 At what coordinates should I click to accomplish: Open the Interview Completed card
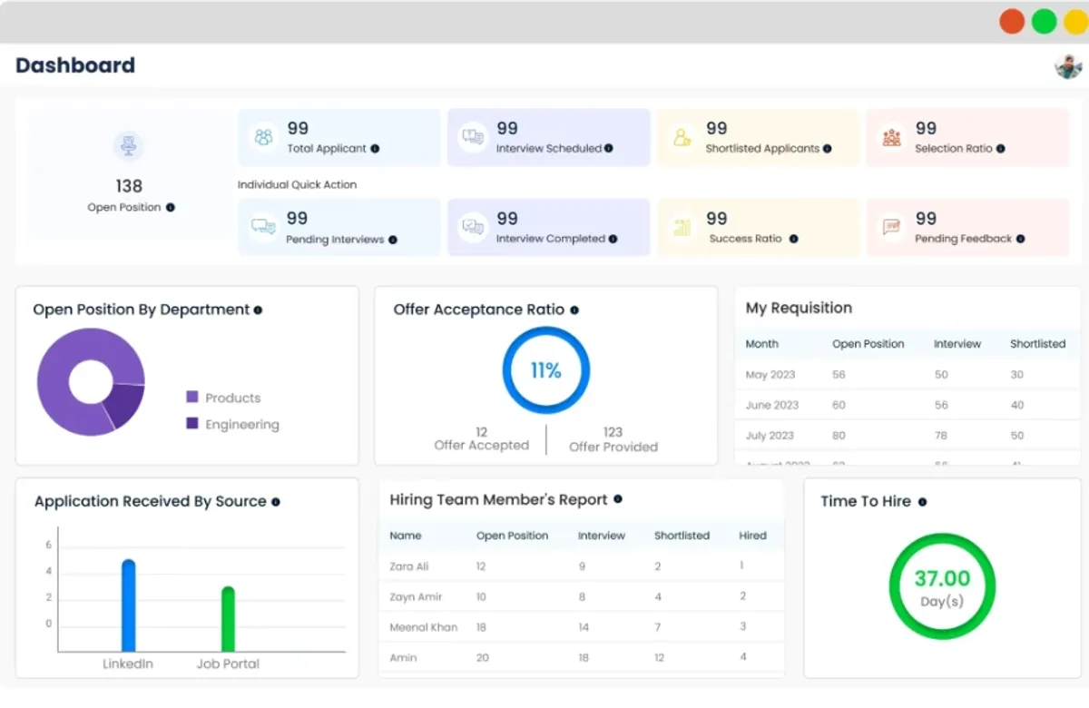pyautogui.click(x=548, y=227)
